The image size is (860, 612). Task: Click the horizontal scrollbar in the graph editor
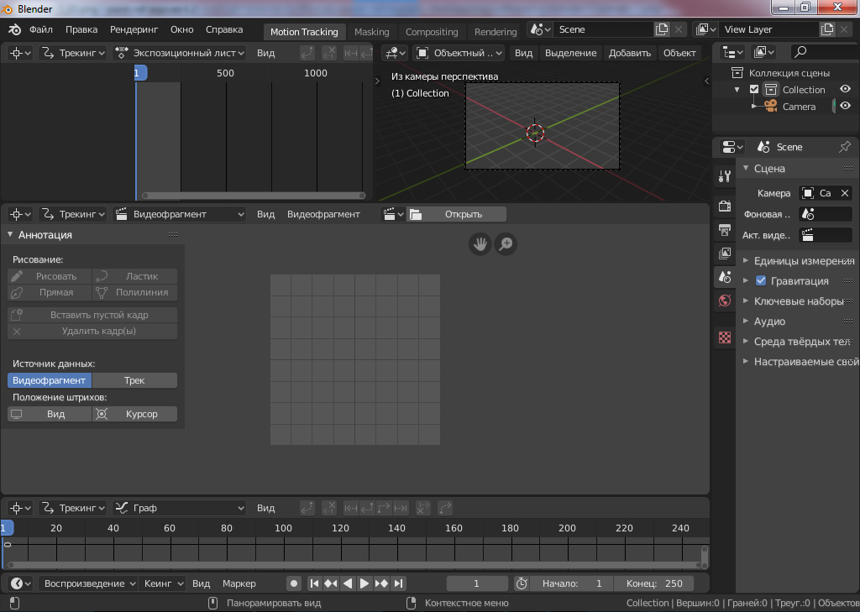tap(353, 565)
